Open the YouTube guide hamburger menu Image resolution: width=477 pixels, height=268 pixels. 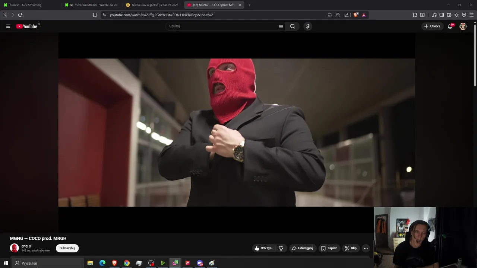(x=8, y=26)
